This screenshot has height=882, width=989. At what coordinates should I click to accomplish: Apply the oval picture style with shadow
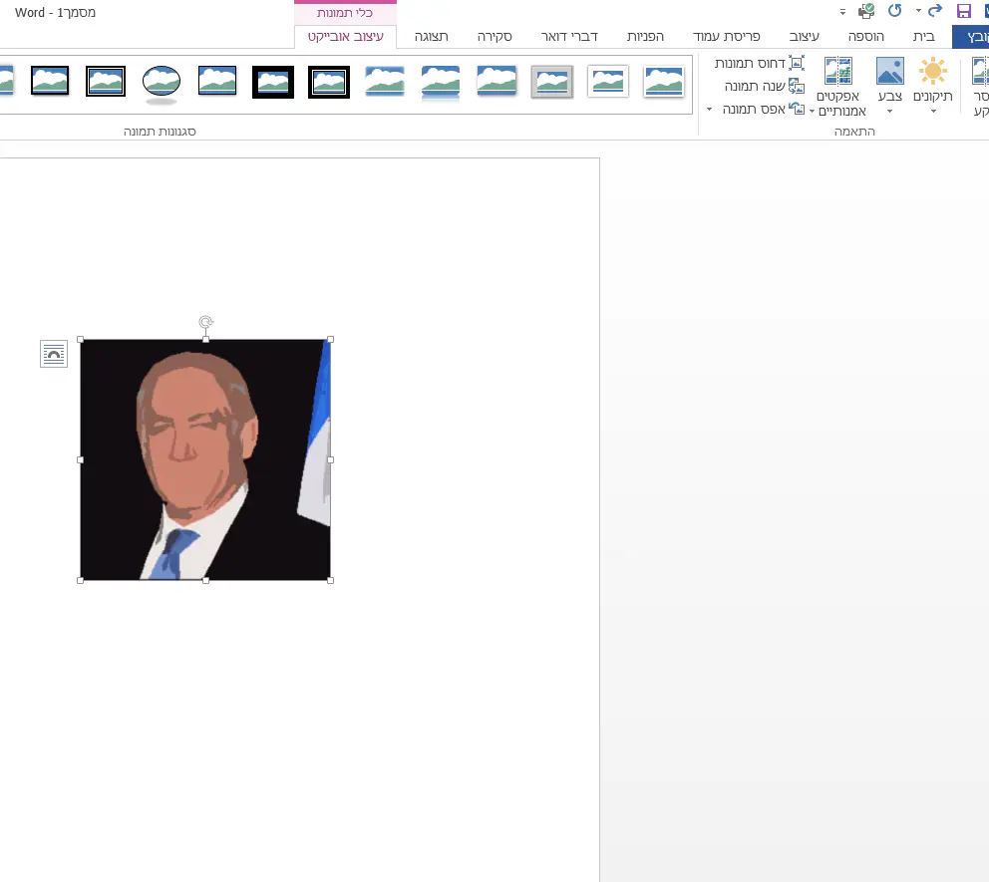(162, 84)
